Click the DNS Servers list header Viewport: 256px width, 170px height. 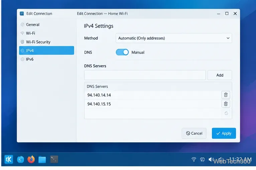pos(158,86)
